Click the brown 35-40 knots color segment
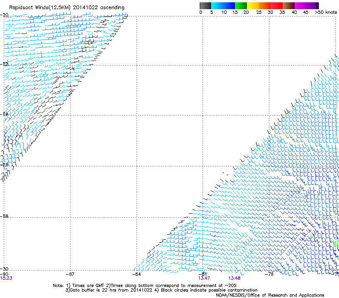339x298 pixels. [289, 6]
